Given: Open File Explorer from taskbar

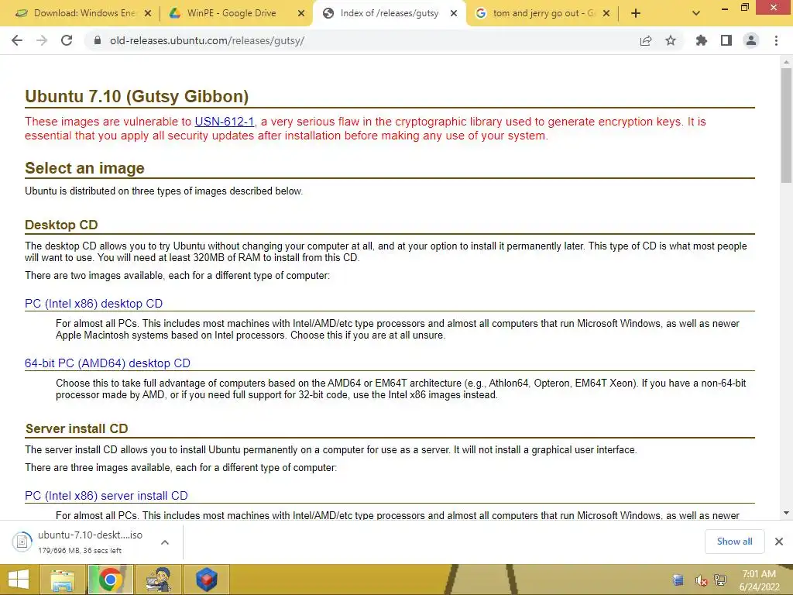Looking at the screenshot, I should pos(62,580).
